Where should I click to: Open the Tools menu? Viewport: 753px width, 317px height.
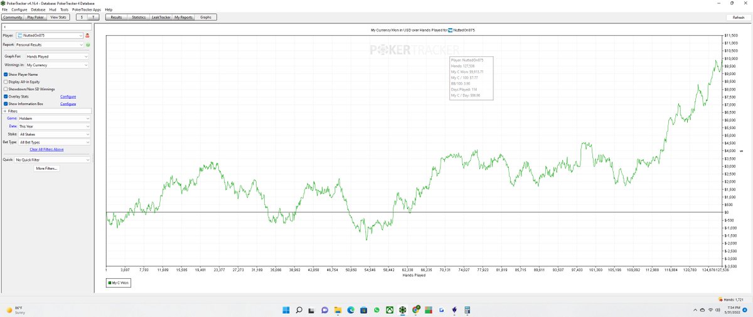64,10
